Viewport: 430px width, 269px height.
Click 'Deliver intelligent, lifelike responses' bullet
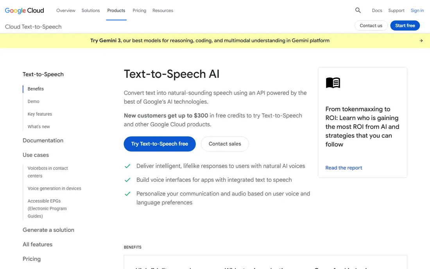(x=221, y=166)
